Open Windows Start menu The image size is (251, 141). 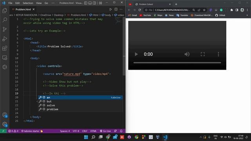click(x=86, y=137)
